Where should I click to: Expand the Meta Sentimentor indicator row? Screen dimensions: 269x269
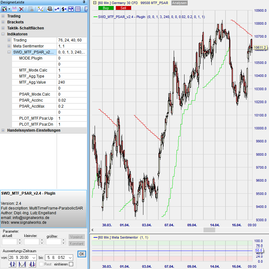pos(9,46)
